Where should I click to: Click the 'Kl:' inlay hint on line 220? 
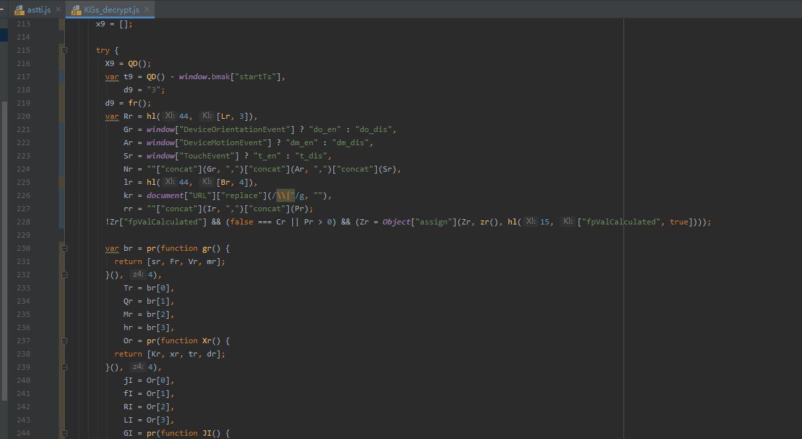208,116
